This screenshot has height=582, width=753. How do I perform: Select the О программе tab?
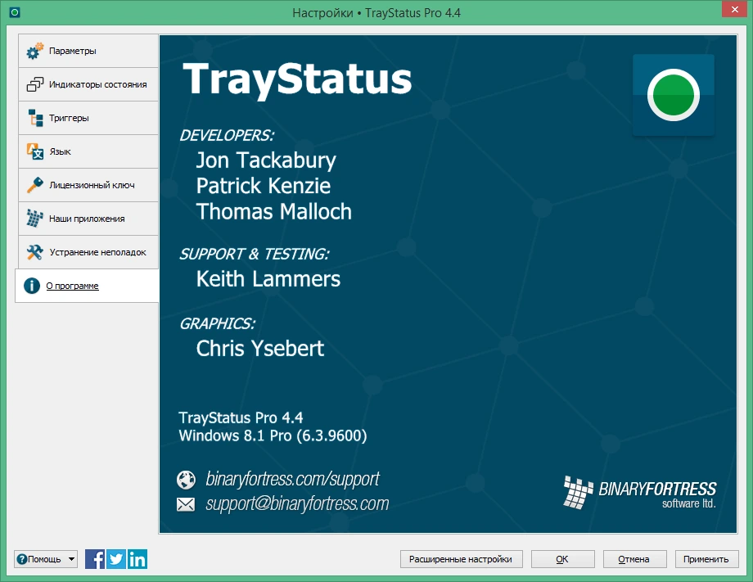click(87, 286)
